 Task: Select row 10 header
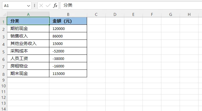coord(3,86)
